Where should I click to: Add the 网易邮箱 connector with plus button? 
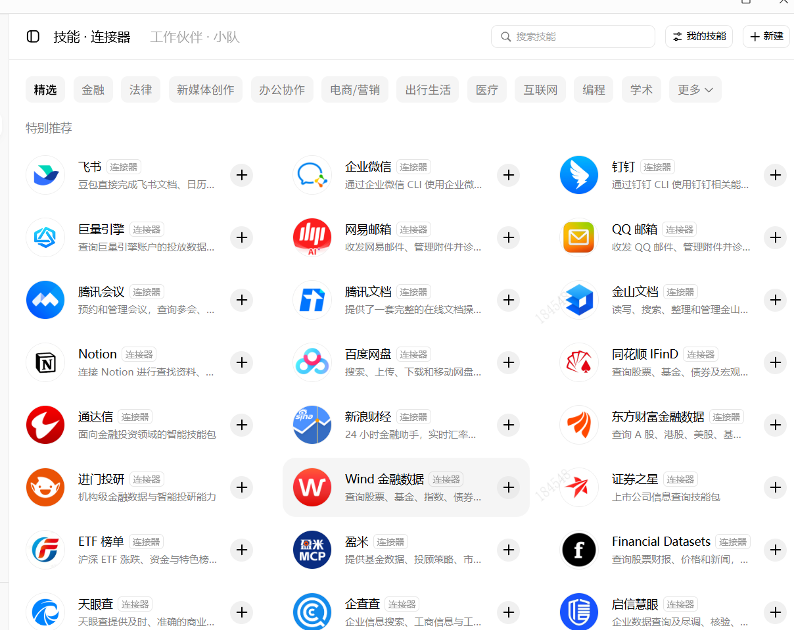[x=508, y=237]
